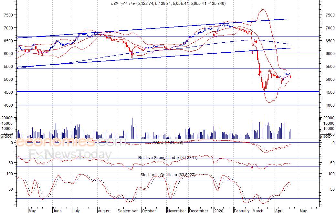This screenshot has height=213, width=336.
Task: Click the September label on the time axis
Action: click(x=128, y=211)
